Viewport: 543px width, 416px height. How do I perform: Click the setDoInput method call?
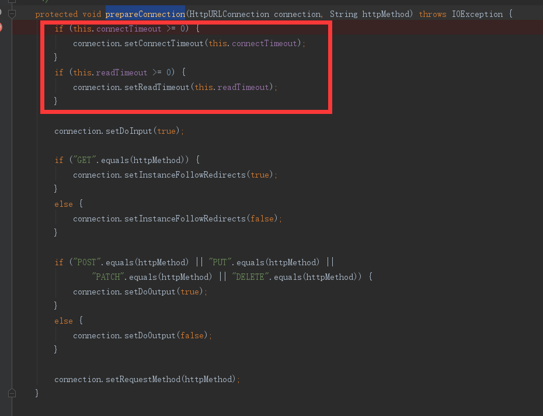pos(129,131)
